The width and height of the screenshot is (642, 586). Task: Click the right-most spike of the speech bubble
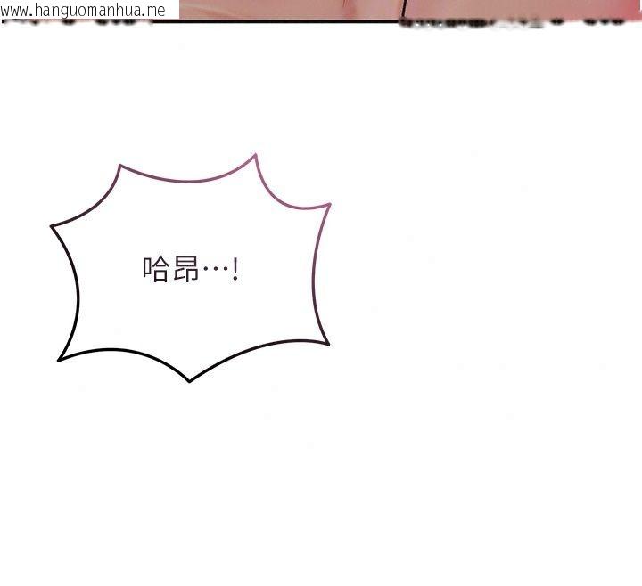pyautogui.click(x=330, y=204)
